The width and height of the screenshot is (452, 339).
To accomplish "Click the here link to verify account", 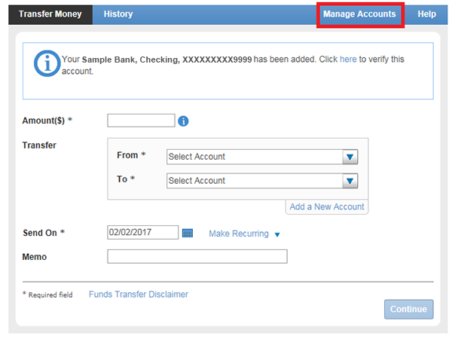I will click(348, 59).
